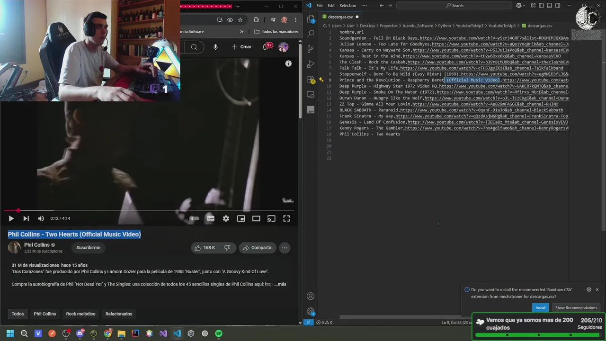Toggle autoplay switch in YouTube player

coord(194,218)
